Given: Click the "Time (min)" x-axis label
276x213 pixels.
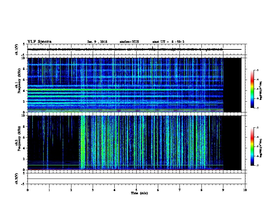Looking at the screenshot, I should (139, 193).
